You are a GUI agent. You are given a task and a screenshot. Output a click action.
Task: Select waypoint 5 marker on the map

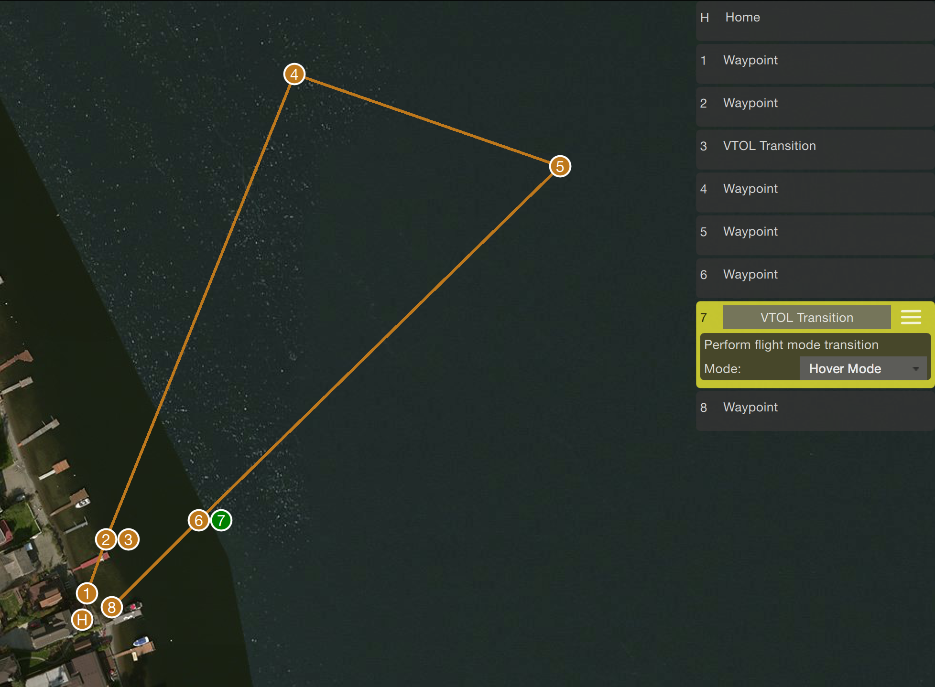click(560, 166)
